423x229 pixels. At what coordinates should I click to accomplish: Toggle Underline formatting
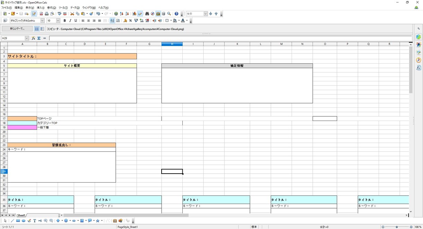point(76,20)
